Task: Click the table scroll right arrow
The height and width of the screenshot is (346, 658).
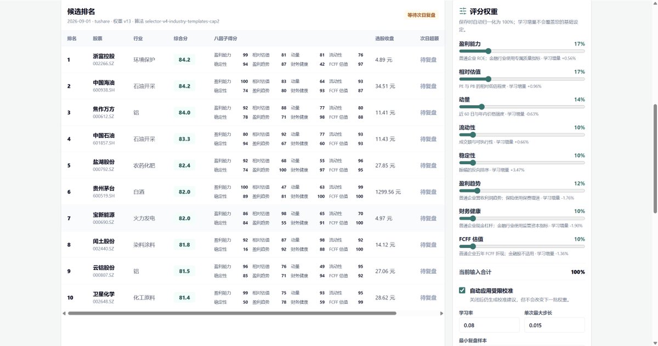Action: [x=442, y=313]
